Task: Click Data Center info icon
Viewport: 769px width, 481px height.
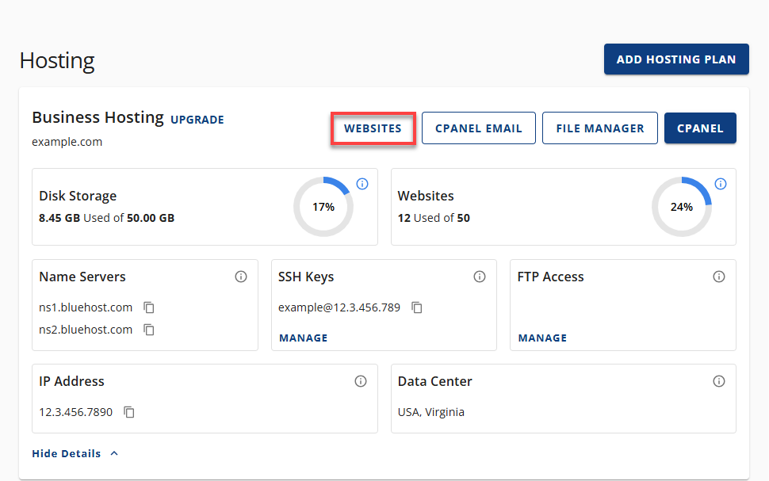Action: tap(719, 381)
